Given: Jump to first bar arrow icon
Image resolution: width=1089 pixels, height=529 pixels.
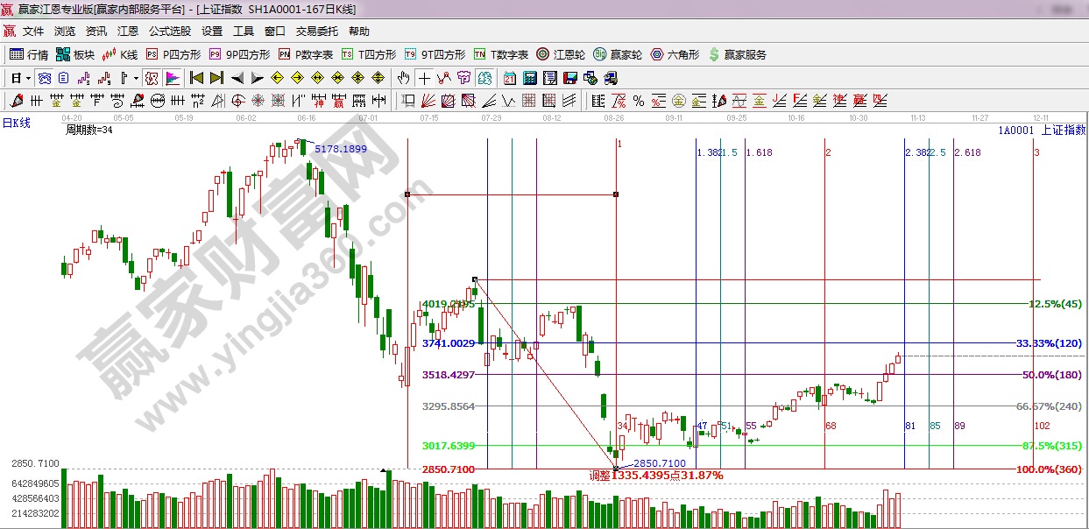Looking at the screenshot, I should coord(196,78).
